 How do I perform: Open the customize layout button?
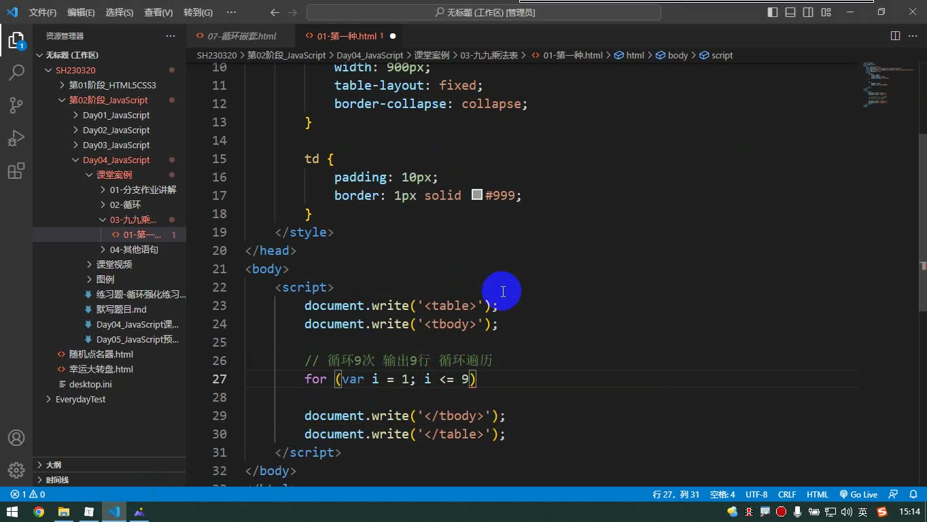[x=826, y=12]
